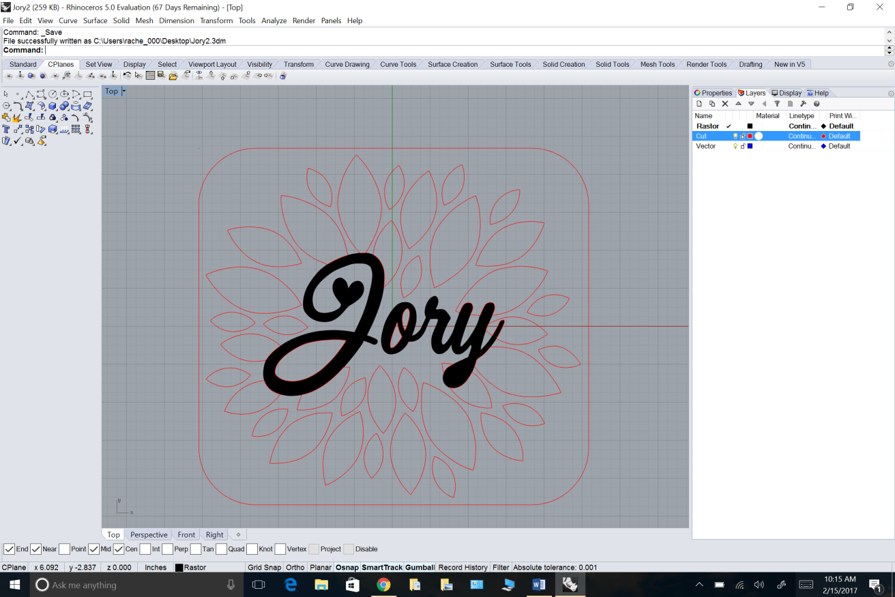Select the Circle drawing tool
This screenshot has width=895, height=597.
[x=53, y=94]
